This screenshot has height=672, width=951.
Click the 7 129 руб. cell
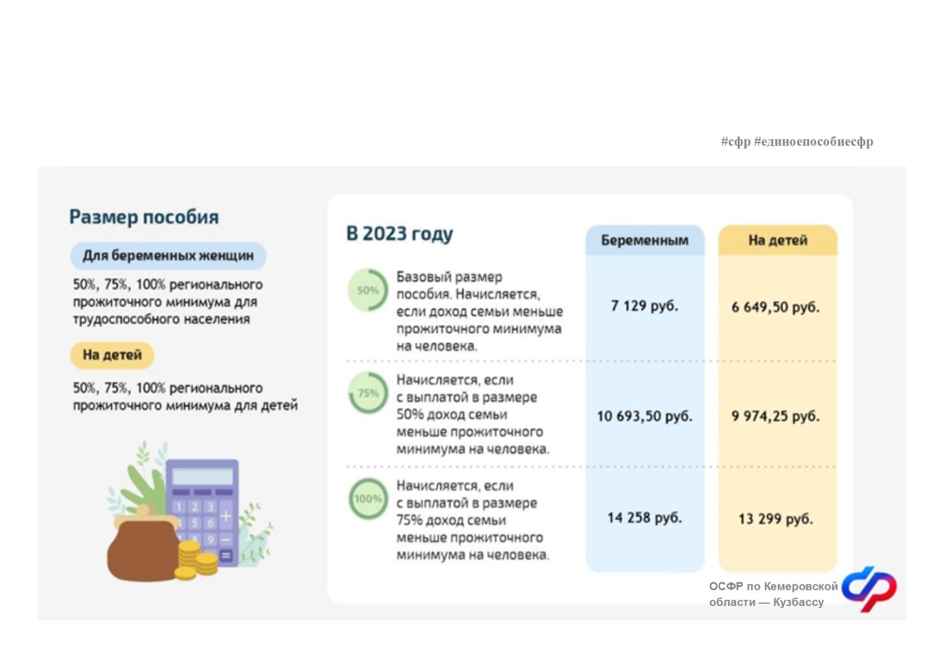pos(645,306)
